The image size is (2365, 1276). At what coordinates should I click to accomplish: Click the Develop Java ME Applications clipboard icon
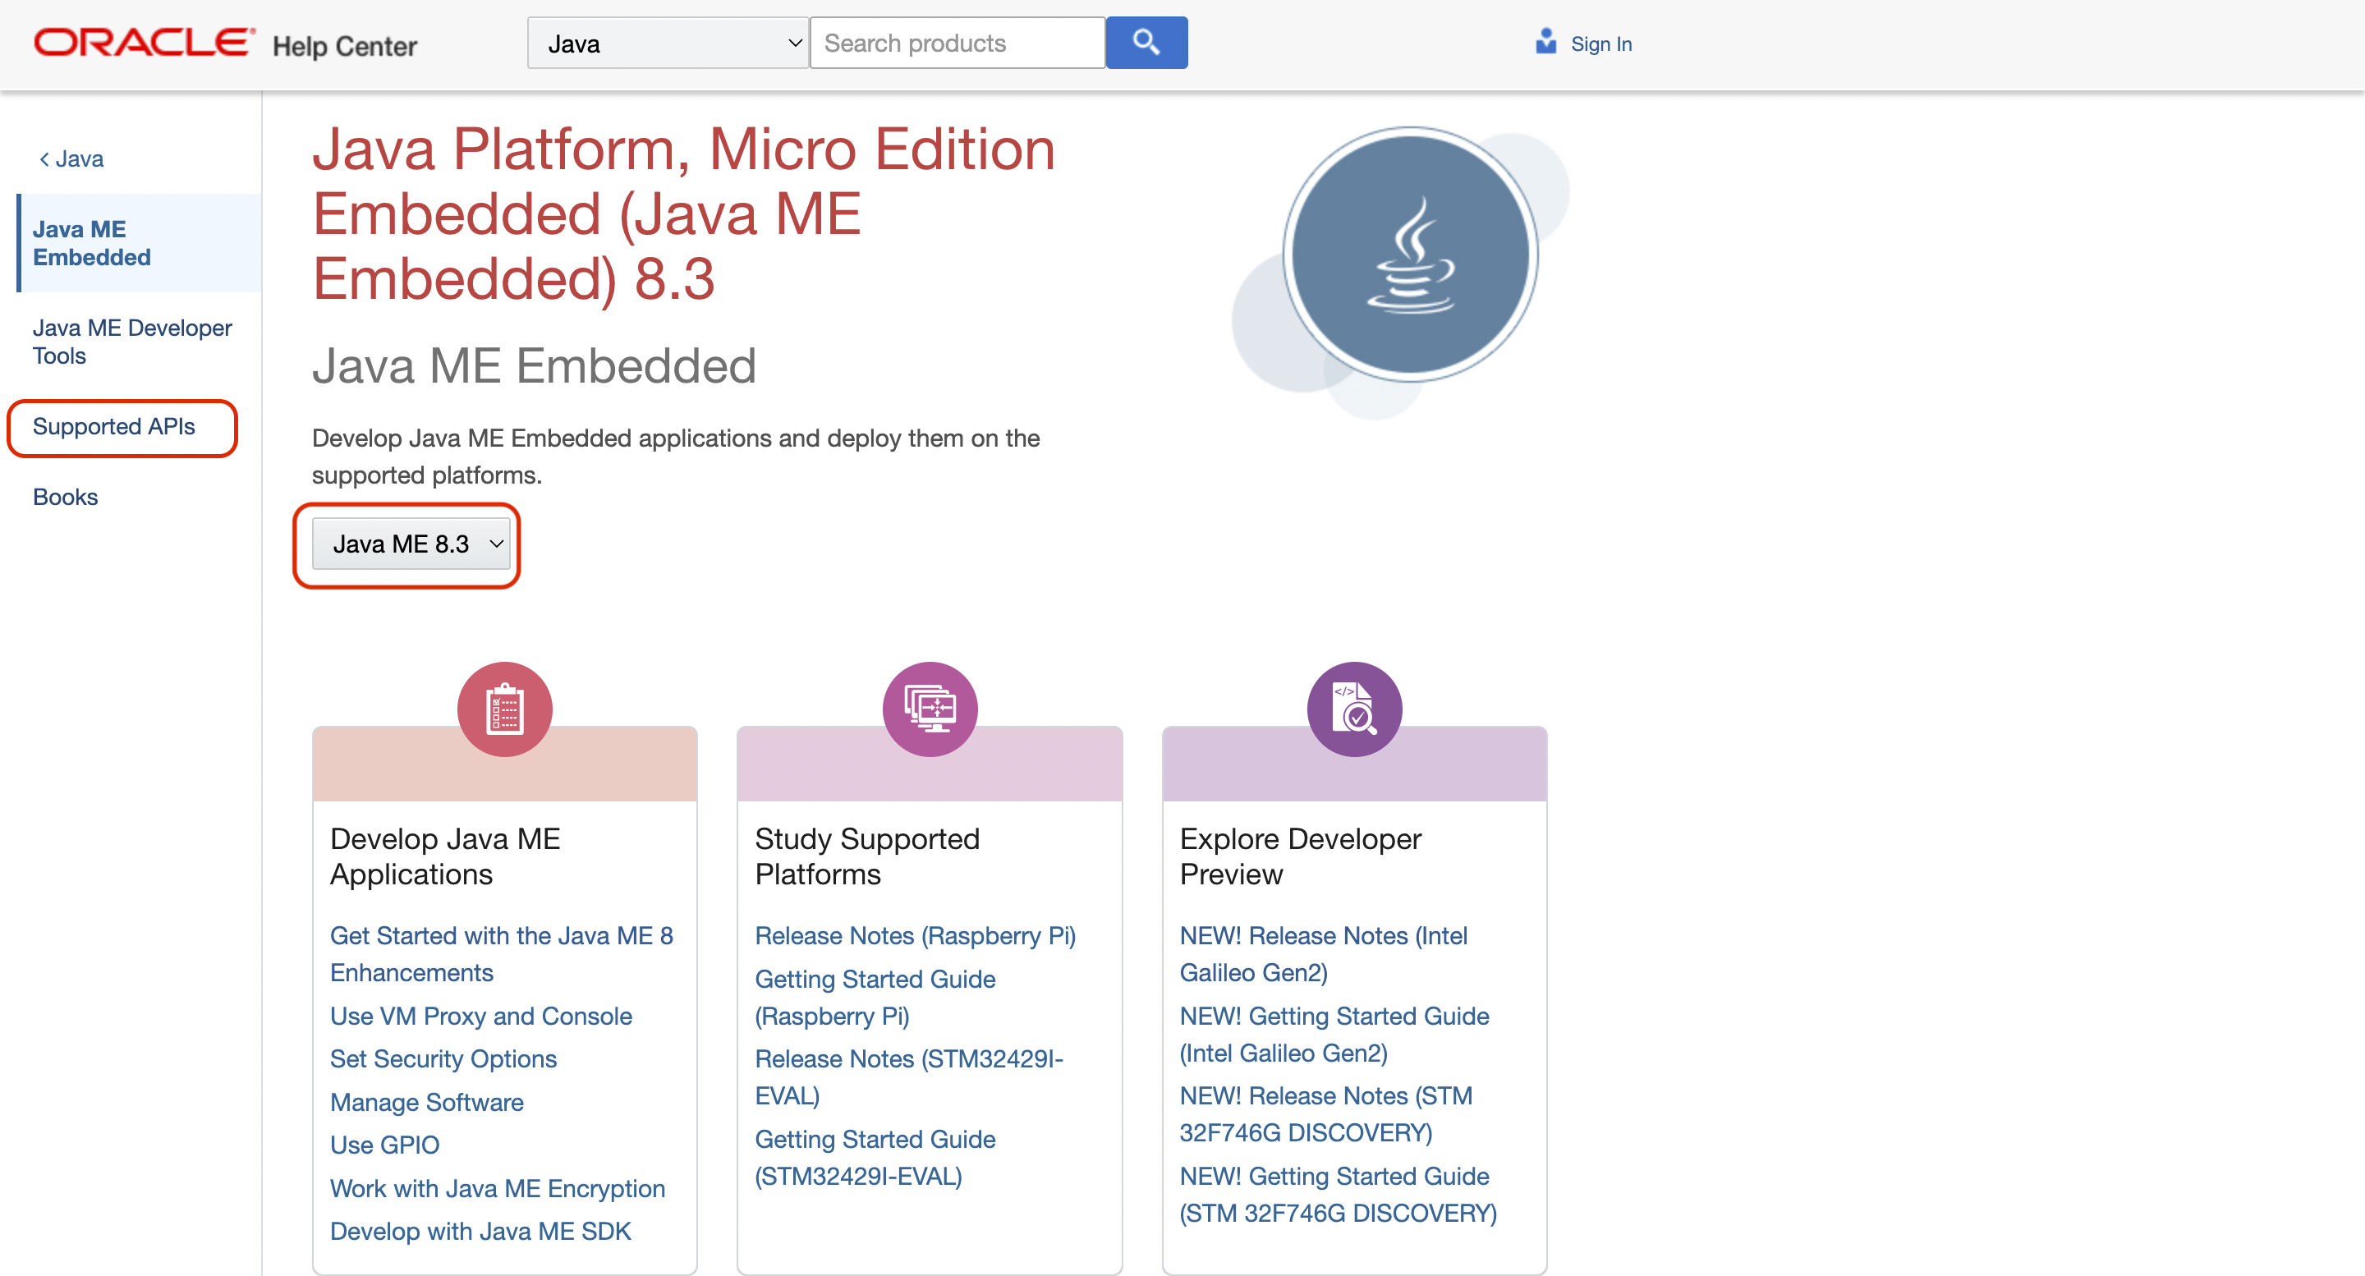(504, 709)
